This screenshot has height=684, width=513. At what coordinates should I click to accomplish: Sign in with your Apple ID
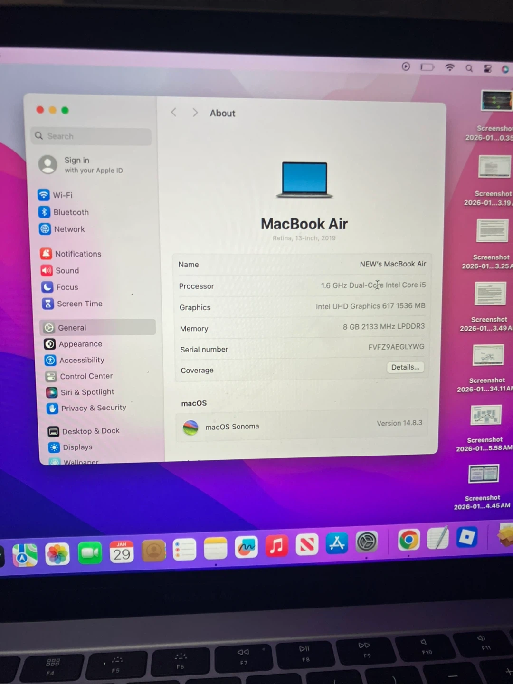click(x=93, y=165)
